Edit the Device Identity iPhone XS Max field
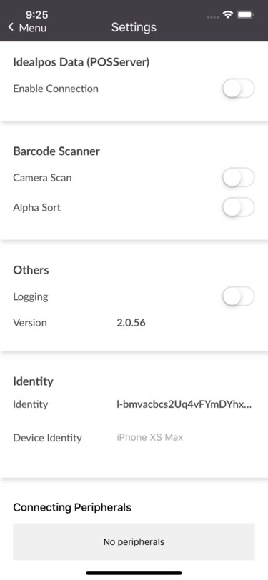Screen dimensions: 268x580 coord(149,438)
